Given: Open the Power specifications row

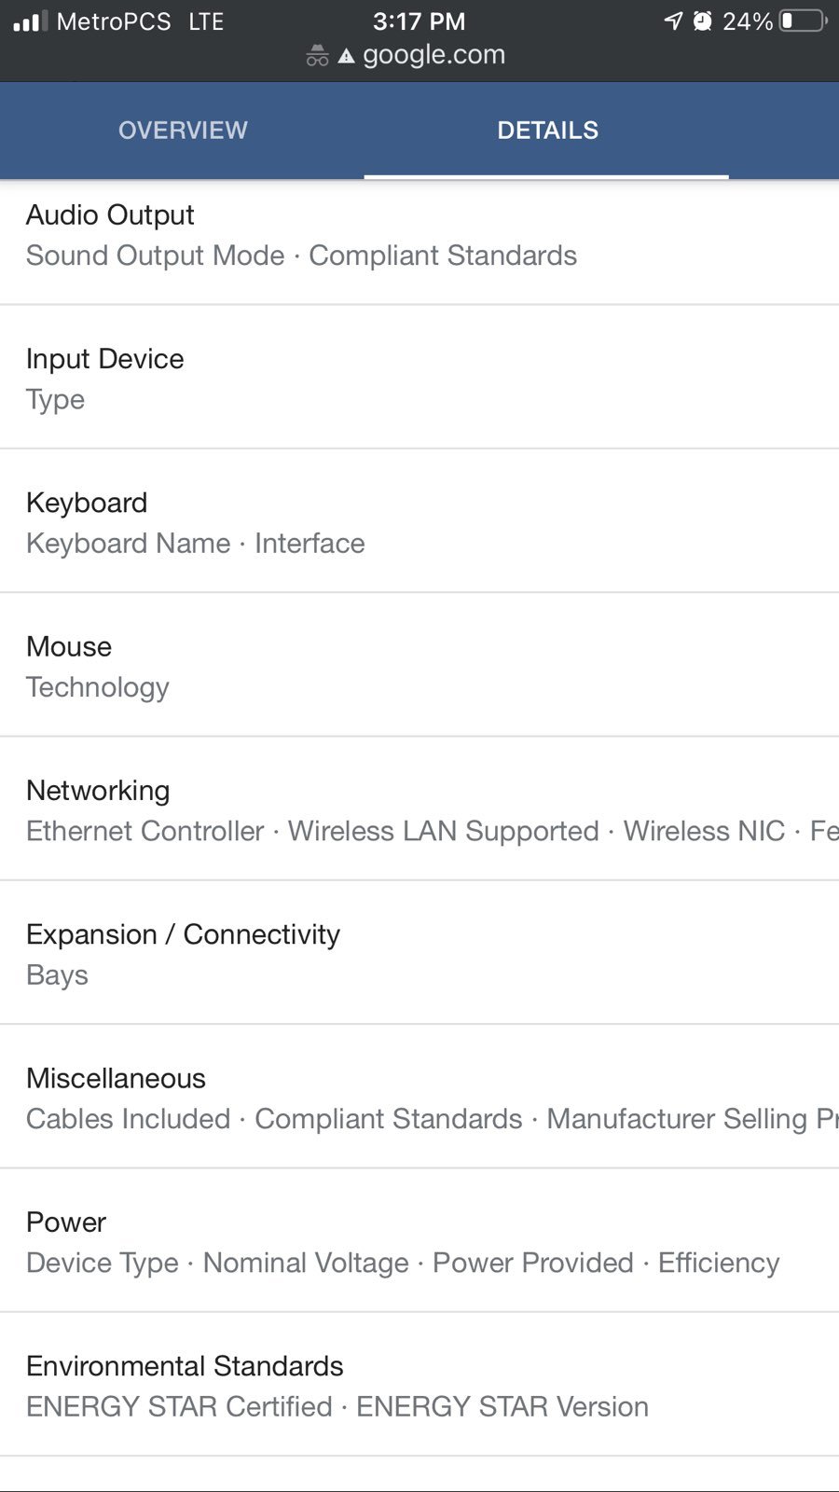Looking at the screenshot, I should pyautogui.click(x=419, y=1241).
